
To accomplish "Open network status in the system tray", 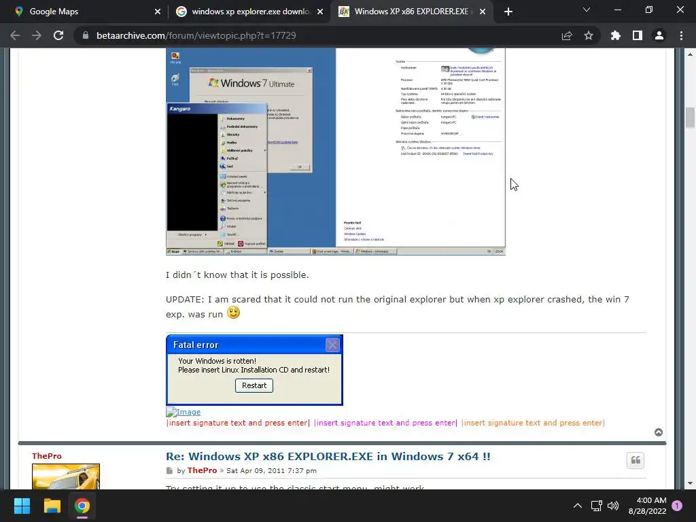I will [x=596, y=506].
